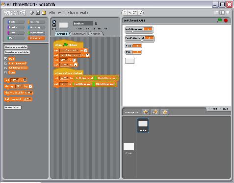Select the grow sprite tool in toolbar
Viewport: 234px width, 183px height.
(x=135, y=13)
